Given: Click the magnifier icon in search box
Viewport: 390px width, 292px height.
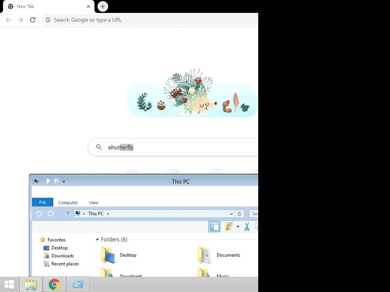Looking at the screenshot, I should (x=99, y=147).
